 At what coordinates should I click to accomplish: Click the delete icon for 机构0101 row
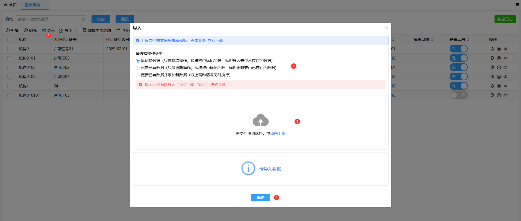click(x=499, y=58)
